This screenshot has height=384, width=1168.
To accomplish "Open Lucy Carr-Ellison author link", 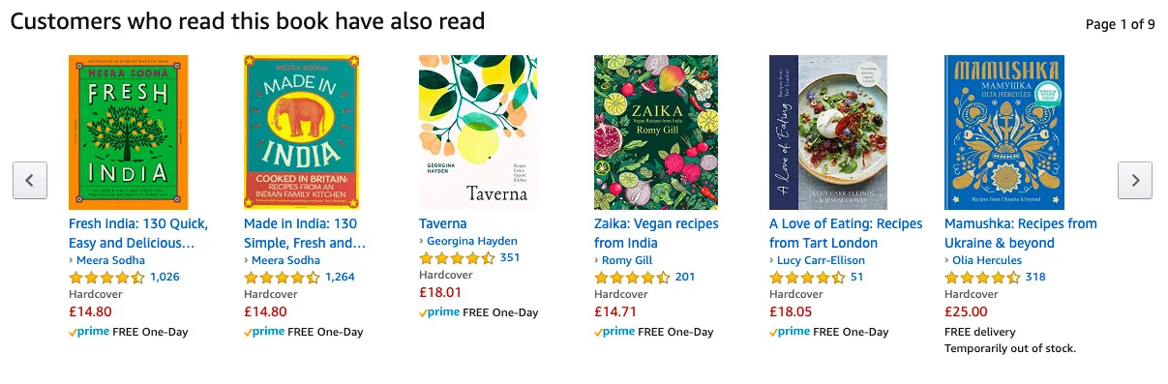I will pos(821,260).
